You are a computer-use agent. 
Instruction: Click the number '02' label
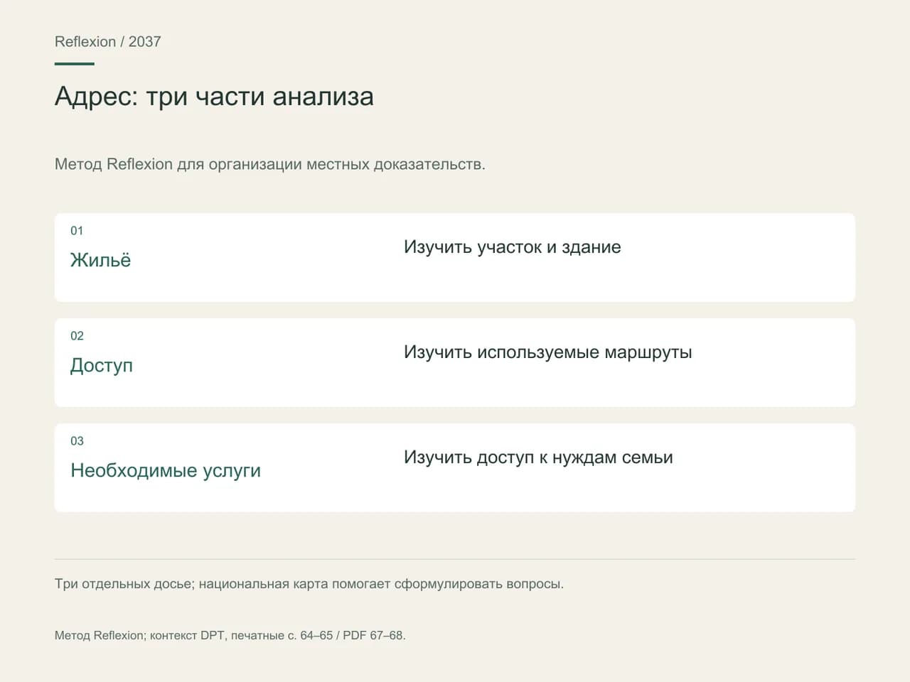77,336
